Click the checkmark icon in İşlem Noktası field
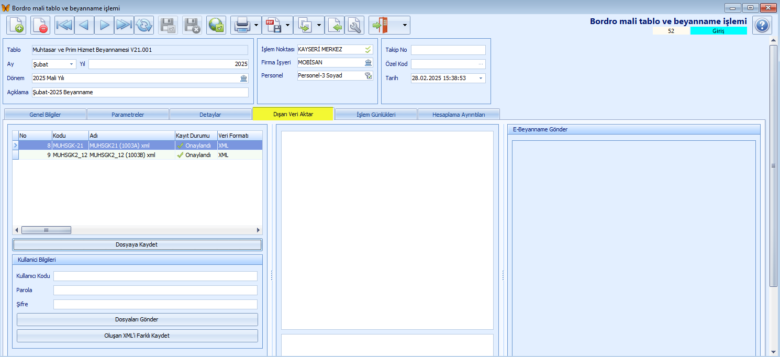 coord(369,50)
